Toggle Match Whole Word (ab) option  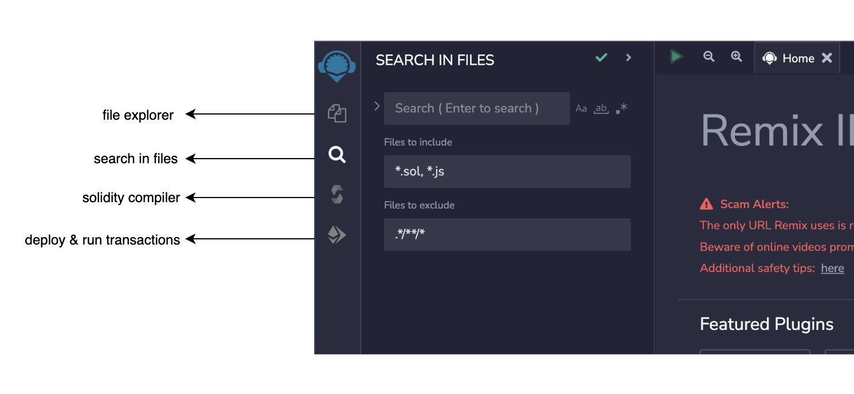(x=601, y=108)
